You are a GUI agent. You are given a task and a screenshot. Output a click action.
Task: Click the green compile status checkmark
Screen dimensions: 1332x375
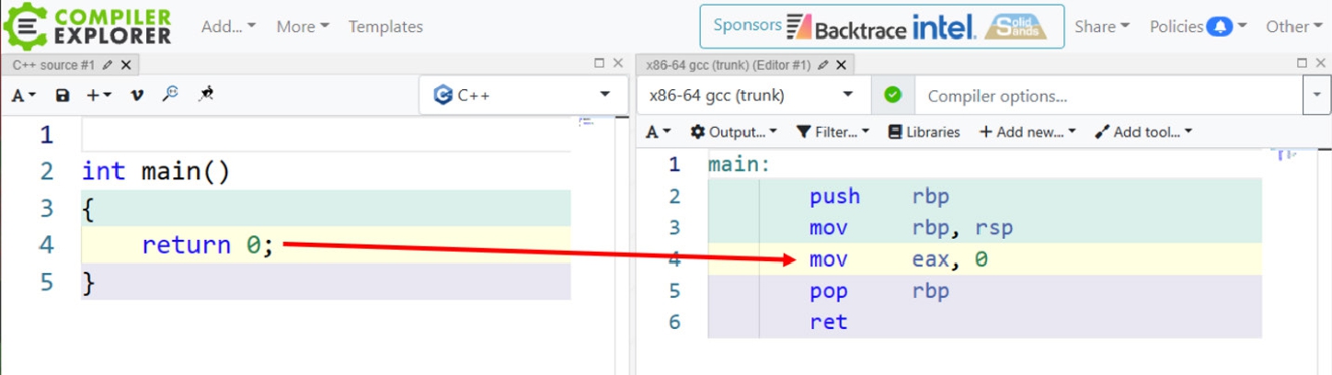[x=893, y=95]
